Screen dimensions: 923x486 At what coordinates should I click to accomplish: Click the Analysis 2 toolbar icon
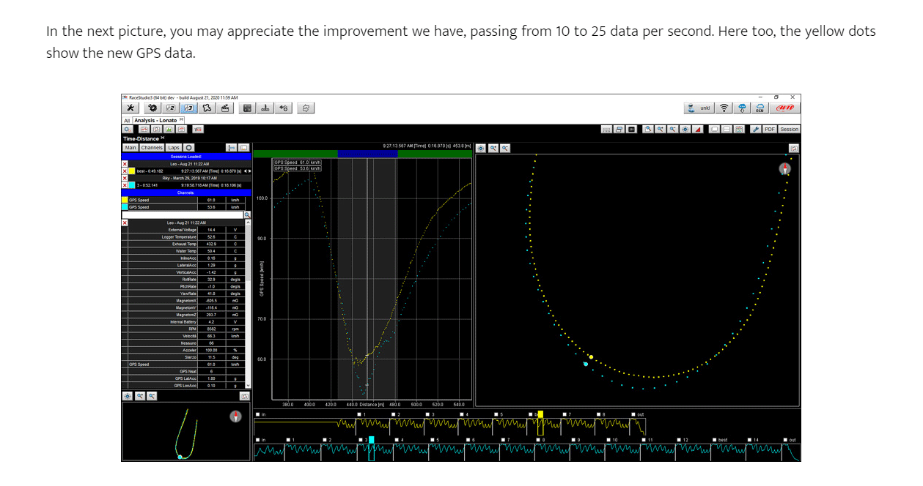click(171, 108)
